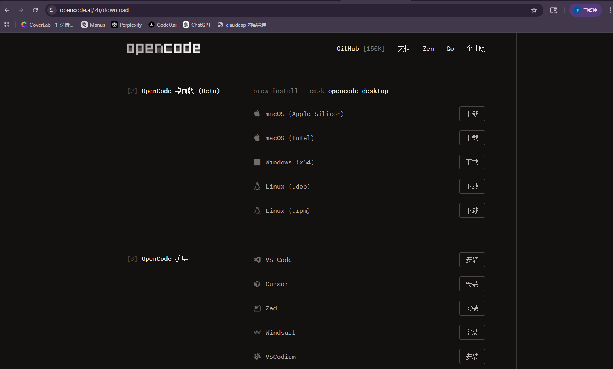This screenshot has height=369, width=613.
Task: Install the Zed extension
Action: pyautogui.click(x=472, y=308)
